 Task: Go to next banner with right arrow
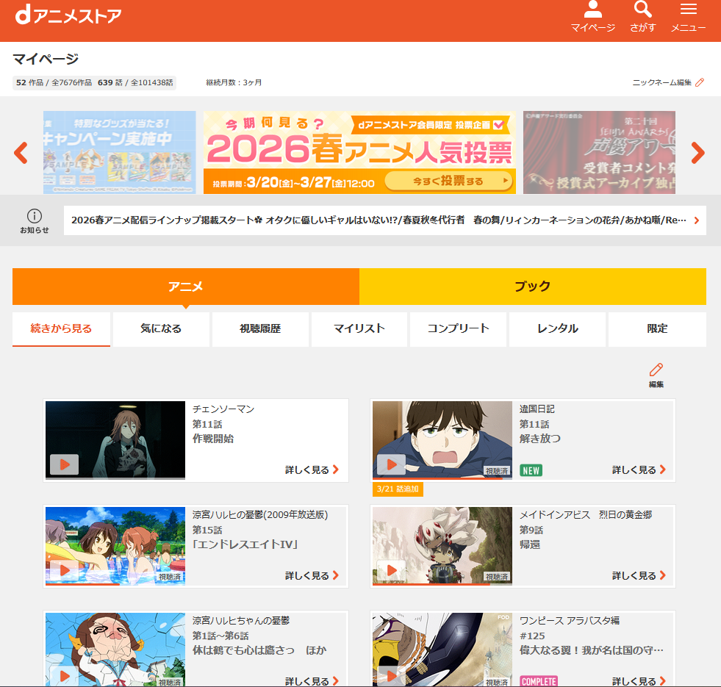697,153
